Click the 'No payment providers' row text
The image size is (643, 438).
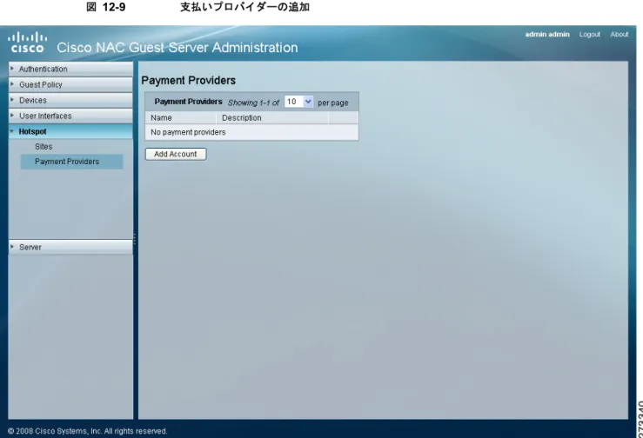(x=188, y=132)
